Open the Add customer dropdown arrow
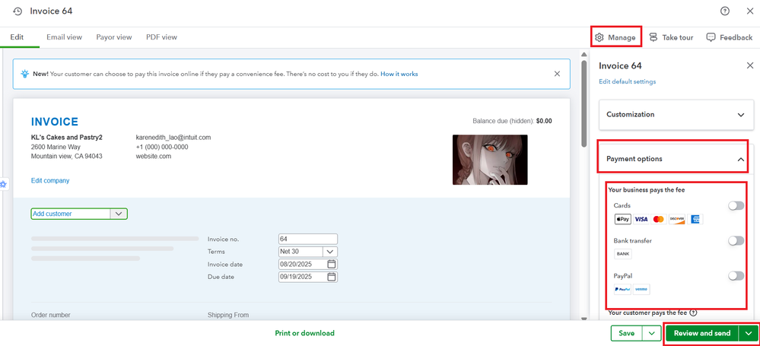760x346 pixels. 119,213
